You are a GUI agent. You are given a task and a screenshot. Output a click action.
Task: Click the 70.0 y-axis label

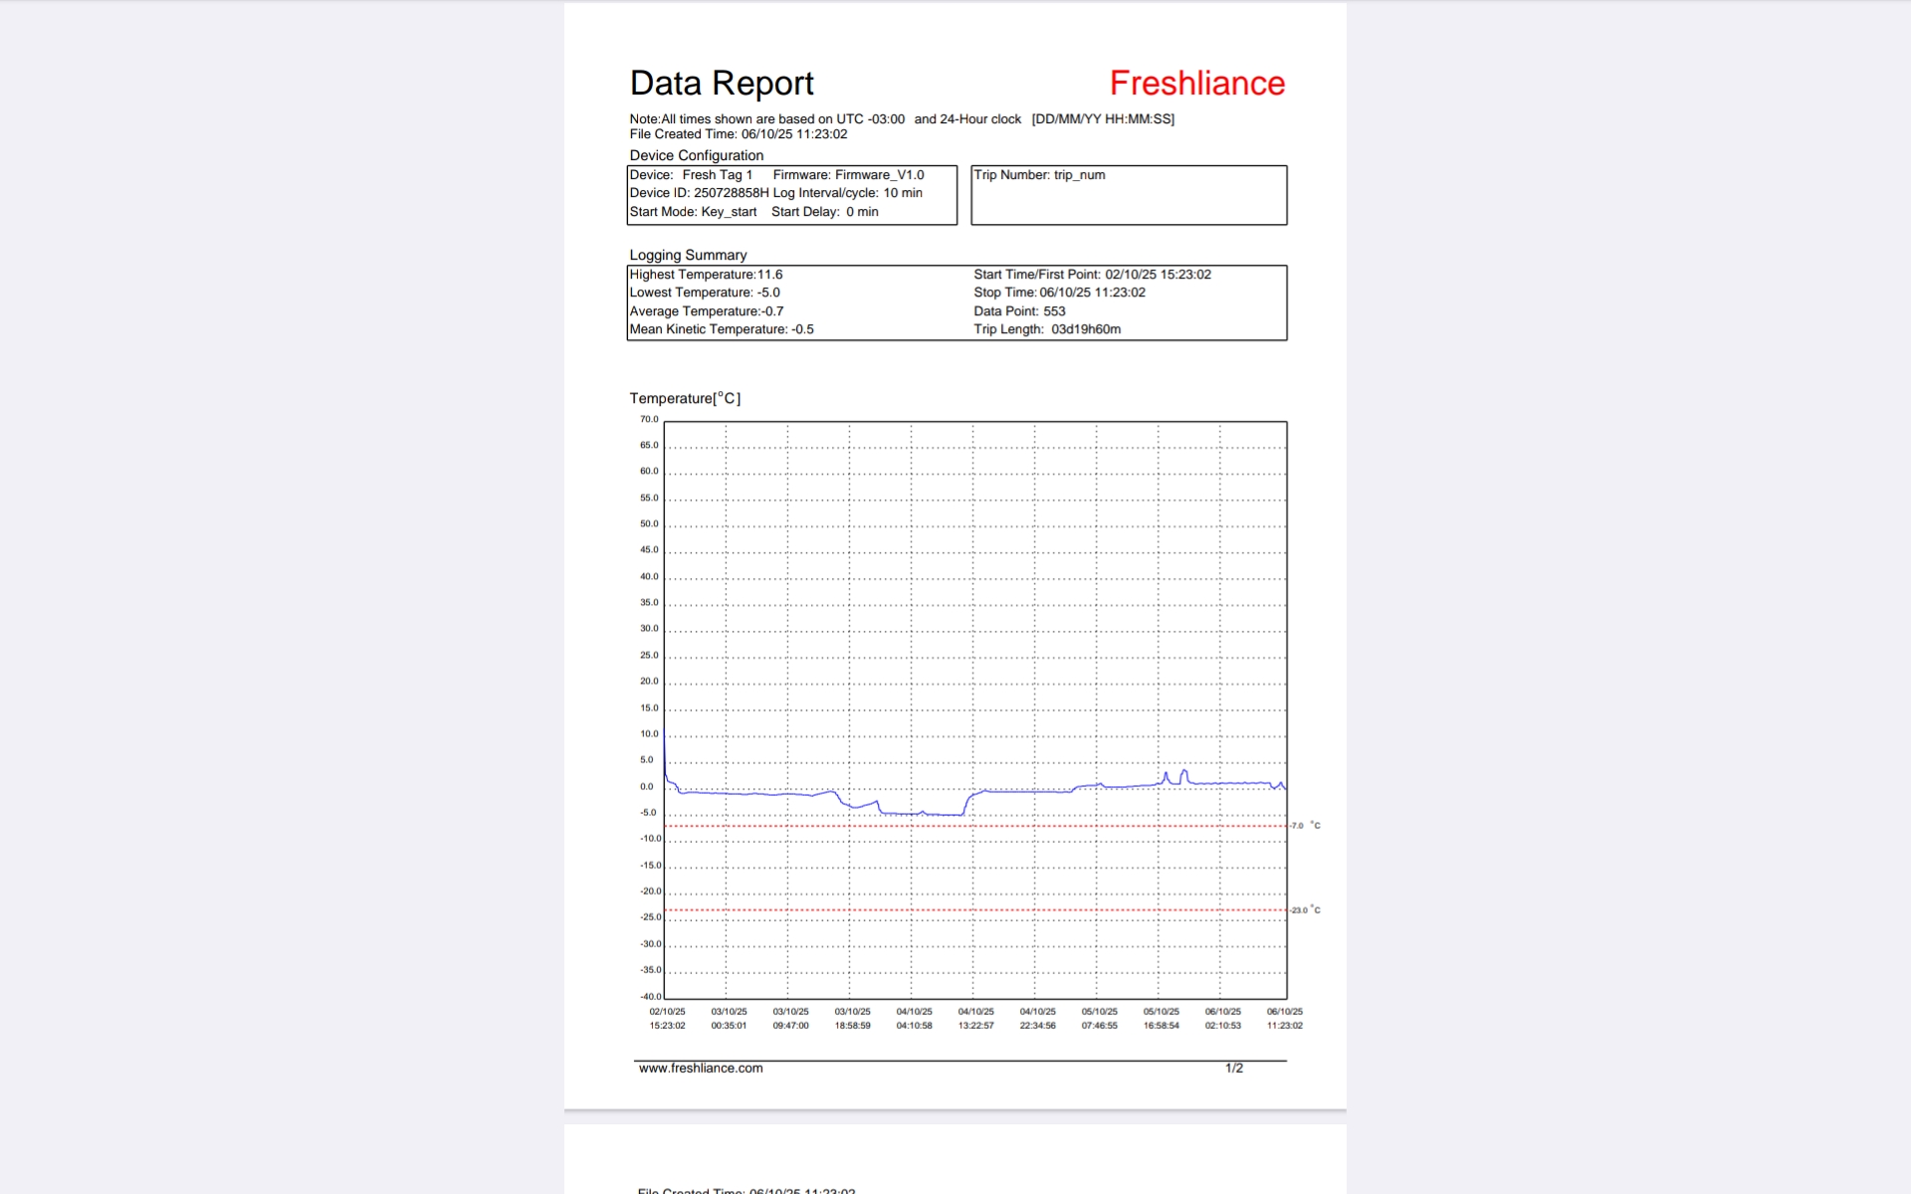649,419
